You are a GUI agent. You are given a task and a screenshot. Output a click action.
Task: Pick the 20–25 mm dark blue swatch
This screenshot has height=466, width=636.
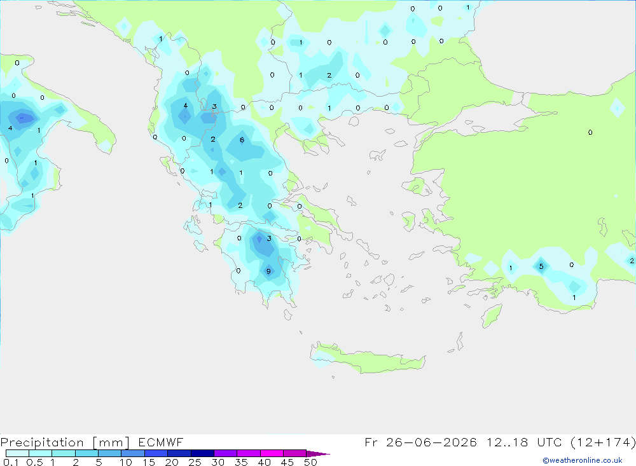pyautogui.click(x=179, y=453)
